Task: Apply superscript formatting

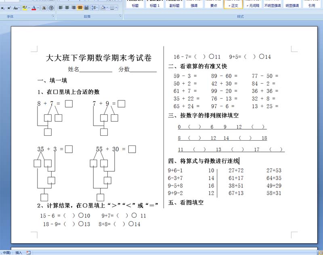Action: (x=9, y=8)
